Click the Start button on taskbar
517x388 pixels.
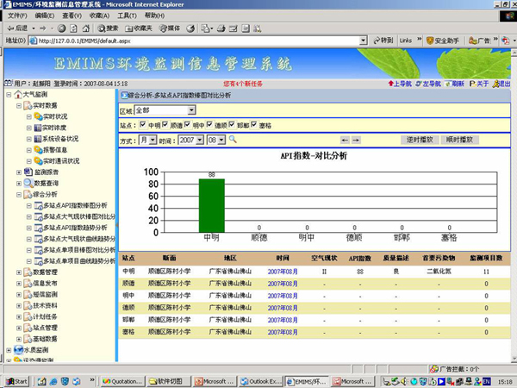[17, 381]
